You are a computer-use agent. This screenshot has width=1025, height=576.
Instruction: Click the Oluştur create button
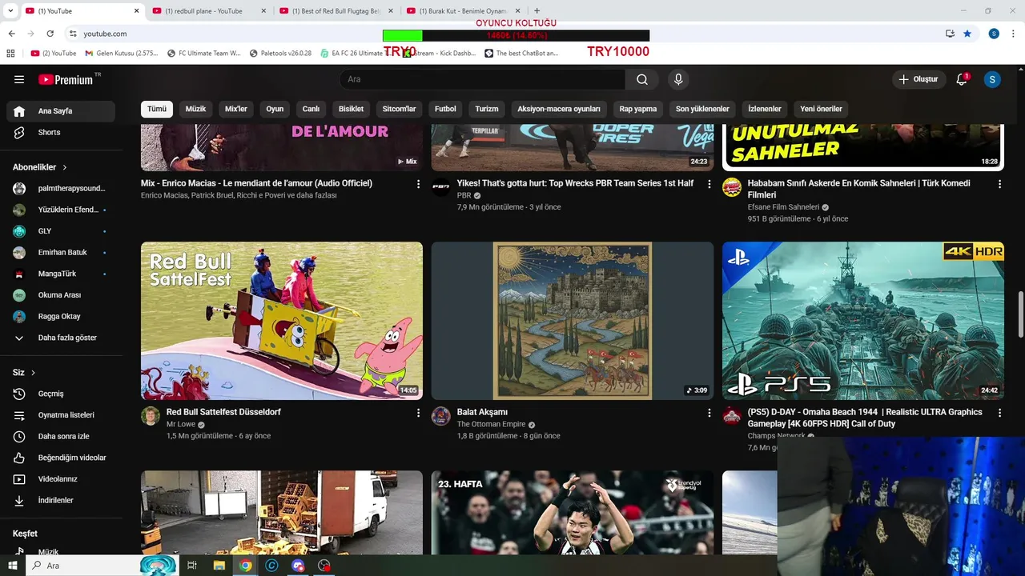(918, 79)
